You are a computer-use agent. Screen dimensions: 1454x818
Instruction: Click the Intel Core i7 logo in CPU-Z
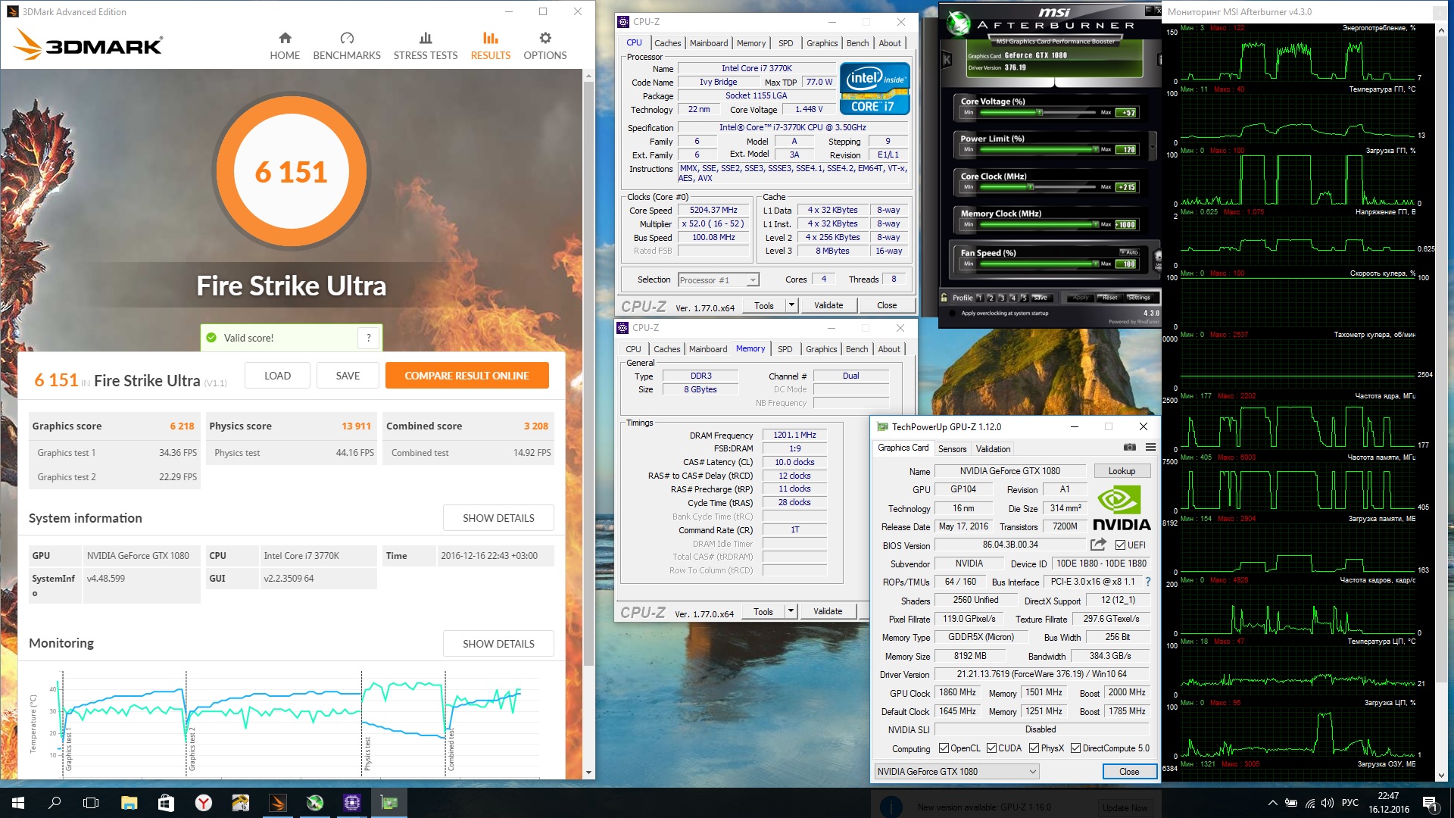pos(875,89)
